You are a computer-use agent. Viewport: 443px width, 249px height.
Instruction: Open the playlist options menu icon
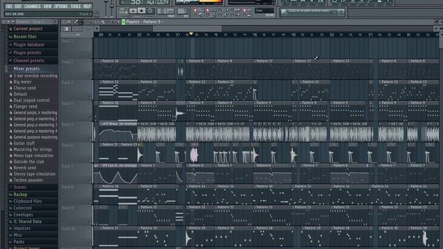click(x=64, y=21)
